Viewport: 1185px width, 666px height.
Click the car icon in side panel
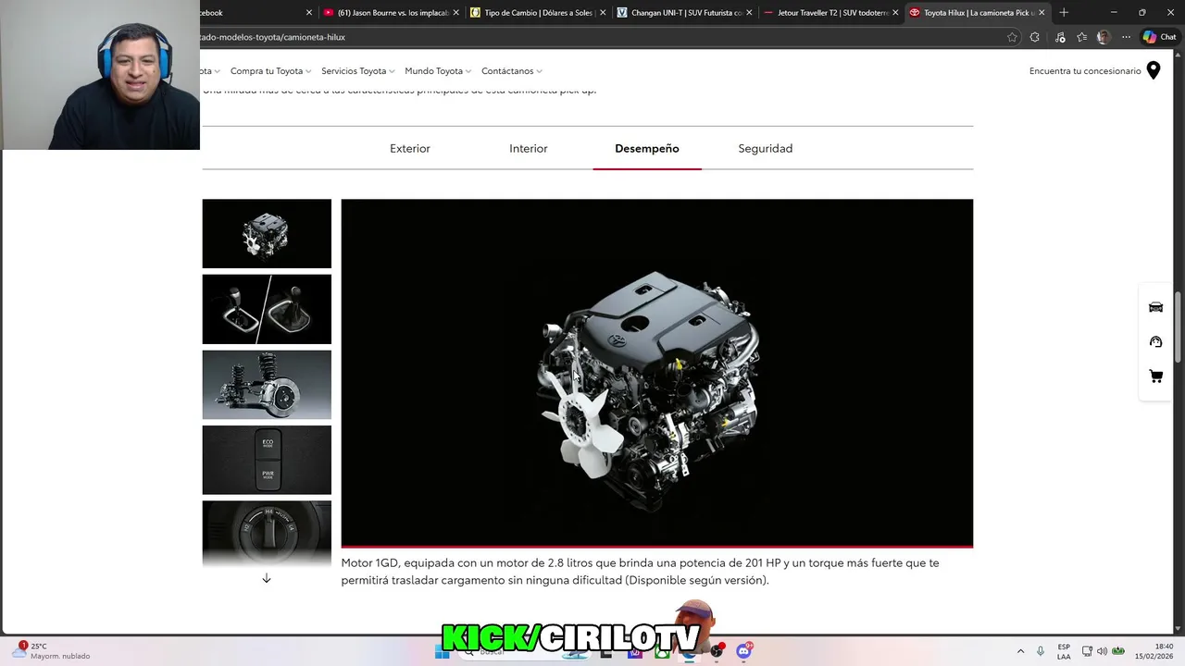tap(1155, 307)
